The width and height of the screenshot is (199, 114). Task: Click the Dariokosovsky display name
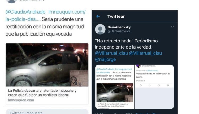click(x=119, y=27)
